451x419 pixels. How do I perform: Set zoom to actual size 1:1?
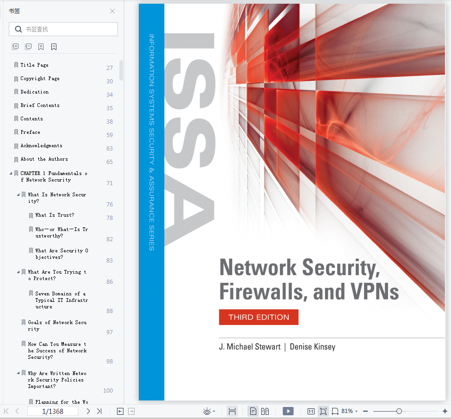click(311, 412)
